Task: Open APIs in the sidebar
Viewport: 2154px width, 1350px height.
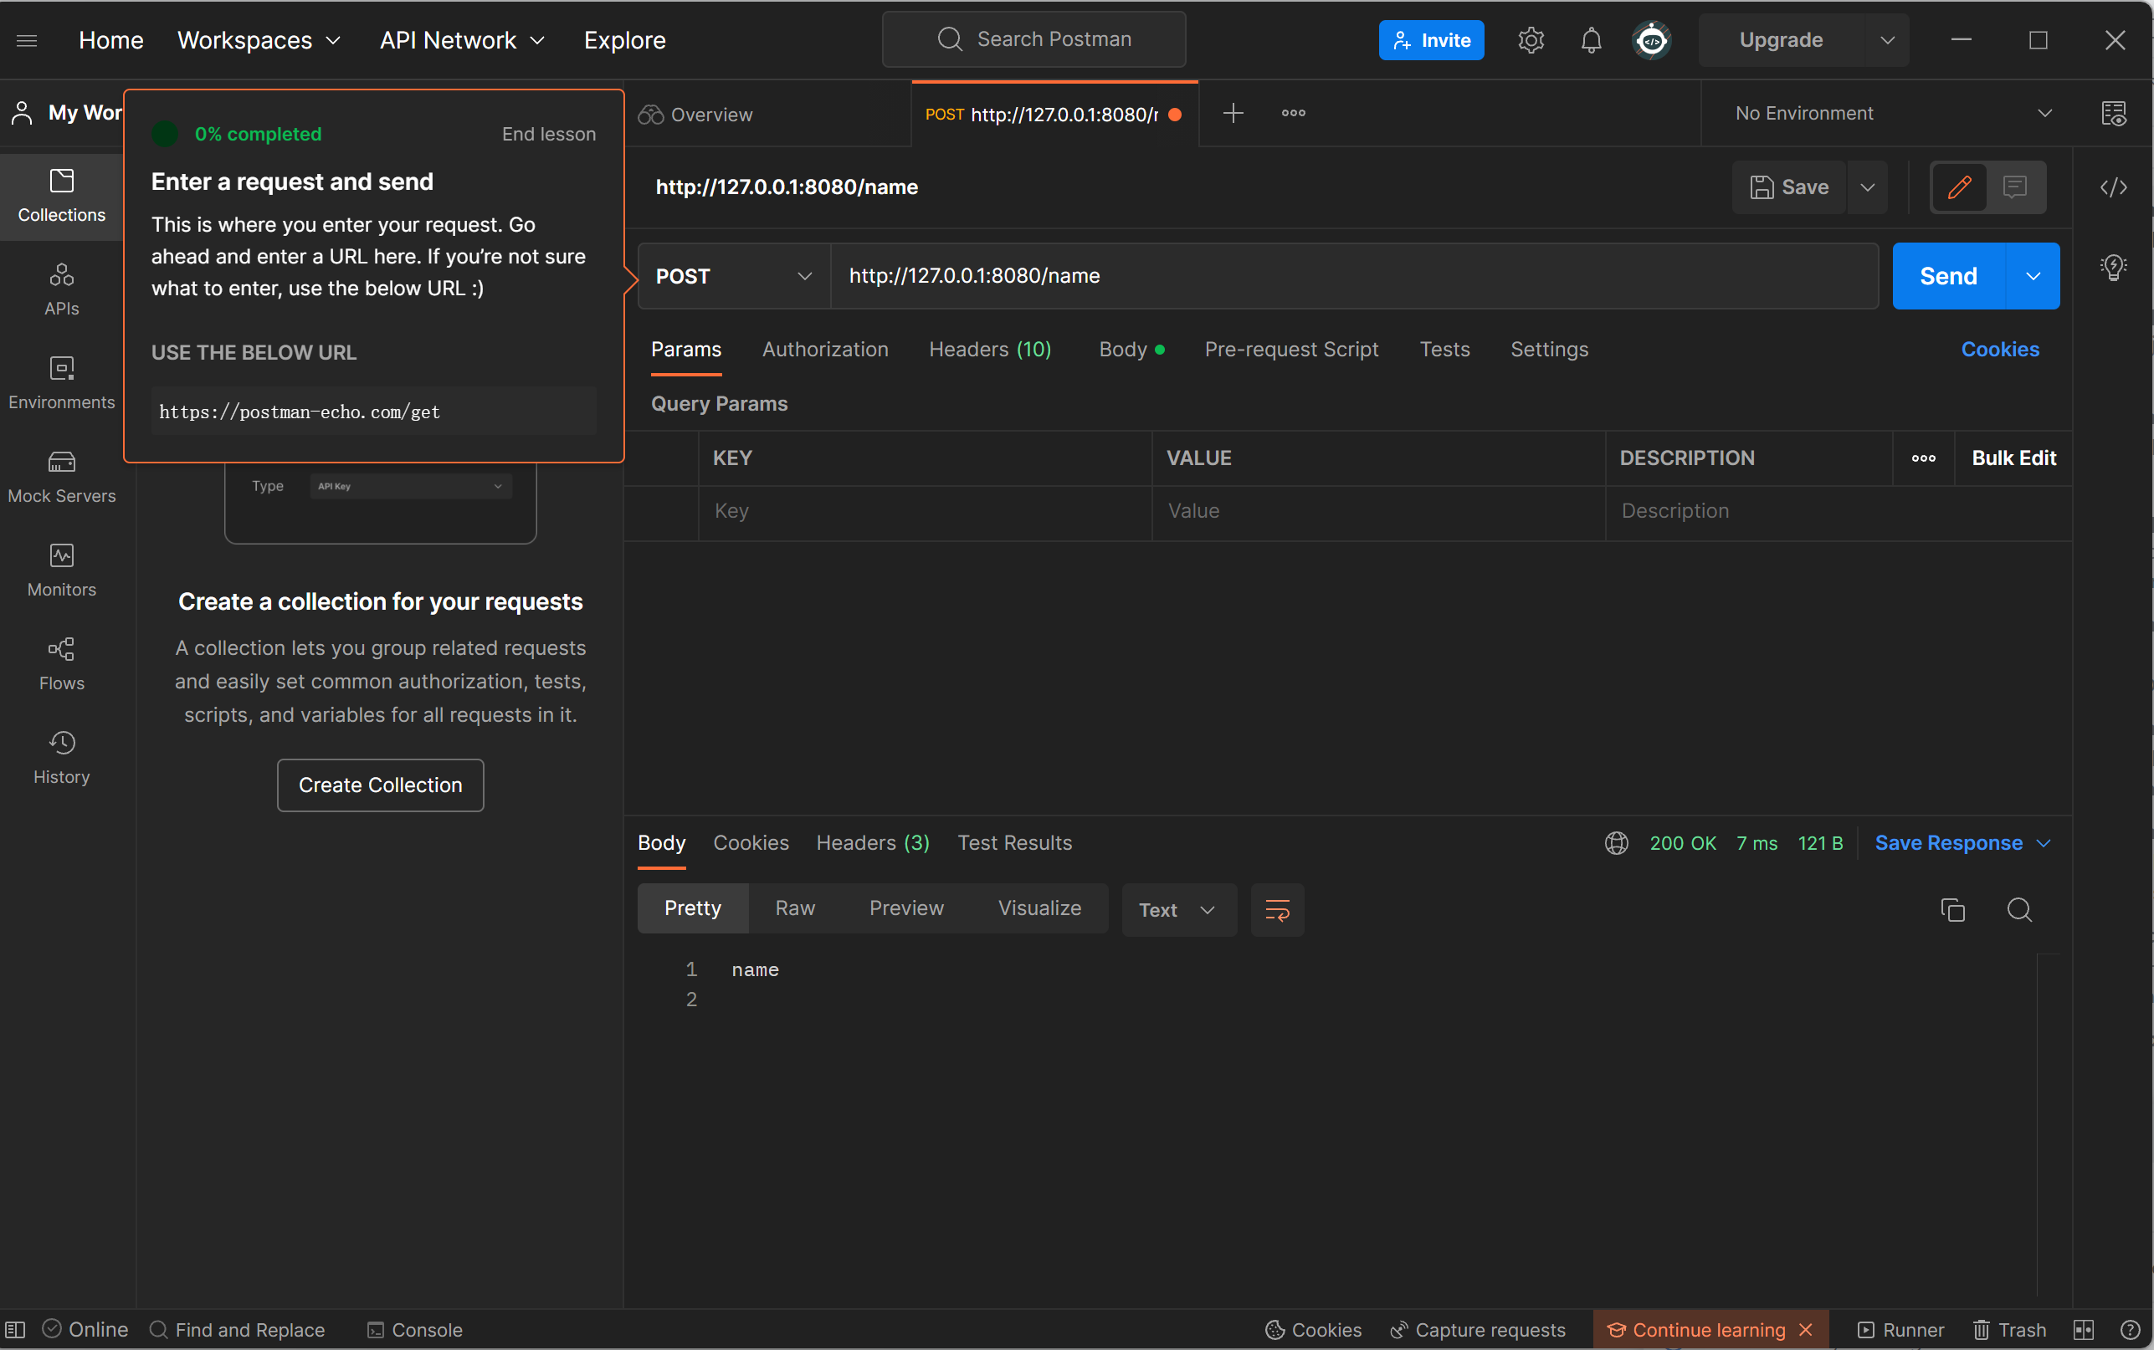Action: click(62, 290)
